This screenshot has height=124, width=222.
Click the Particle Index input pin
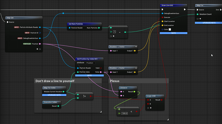[78, 72]
